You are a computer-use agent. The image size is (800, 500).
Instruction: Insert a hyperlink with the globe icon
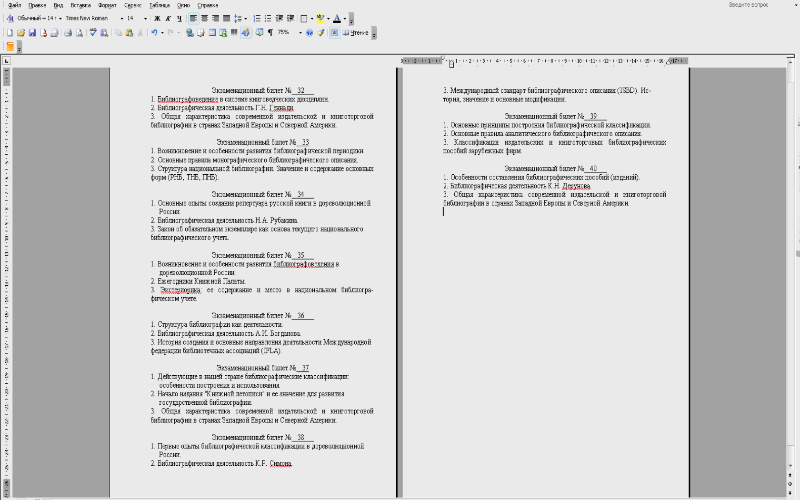coord(190,33)
